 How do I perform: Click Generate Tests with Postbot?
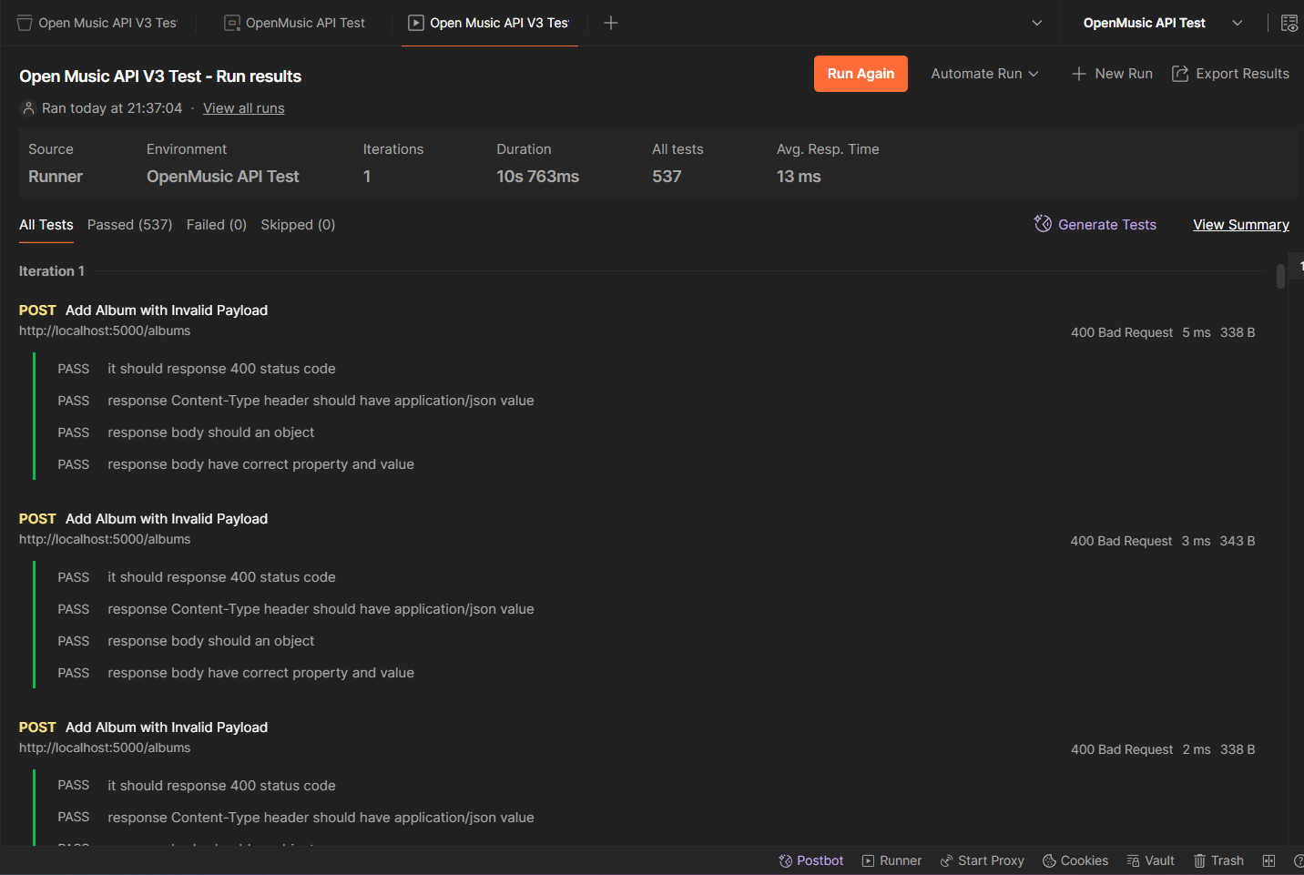tap(1095, 225)
